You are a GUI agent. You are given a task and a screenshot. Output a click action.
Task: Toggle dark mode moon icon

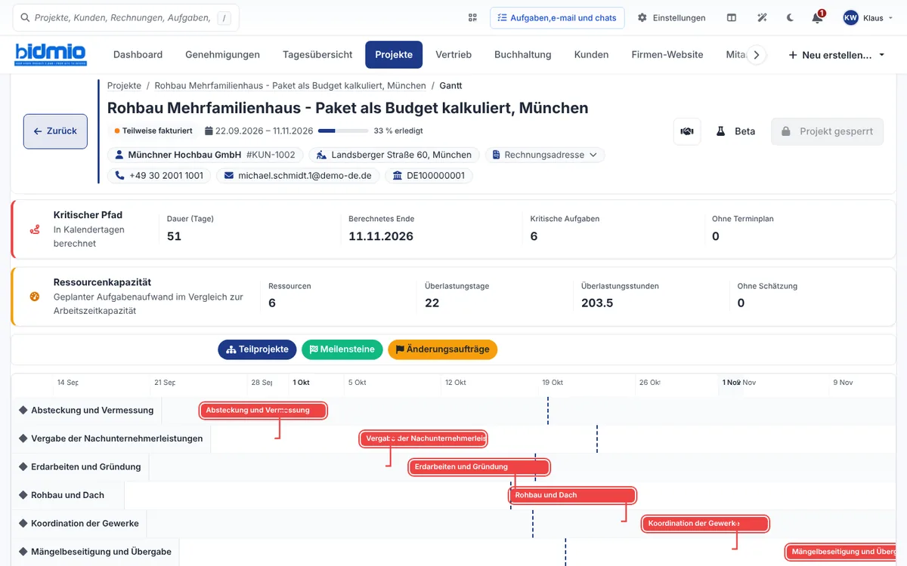pos(790,17)
